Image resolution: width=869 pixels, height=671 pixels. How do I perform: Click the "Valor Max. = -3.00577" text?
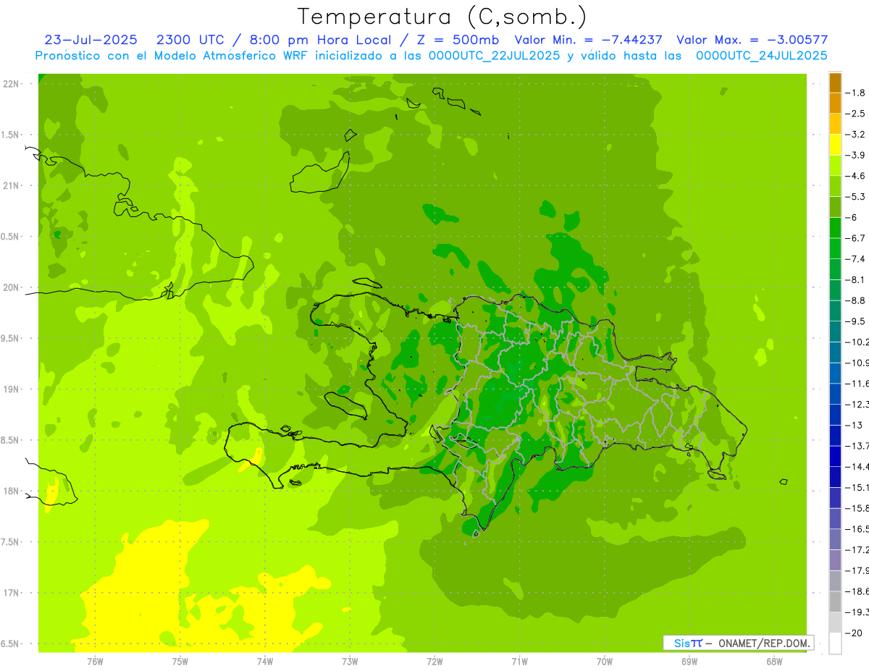coord(752,40)
